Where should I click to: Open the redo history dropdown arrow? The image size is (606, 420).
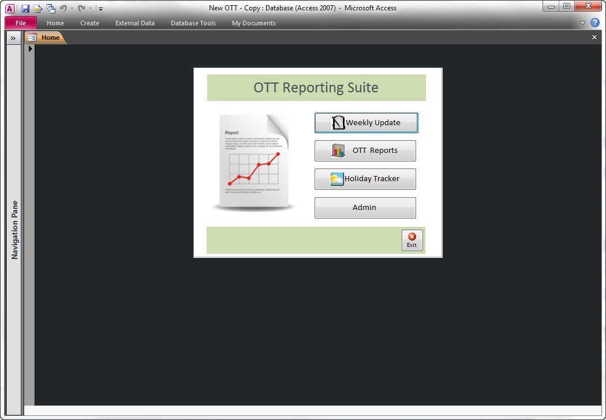[x=90, y=8]
